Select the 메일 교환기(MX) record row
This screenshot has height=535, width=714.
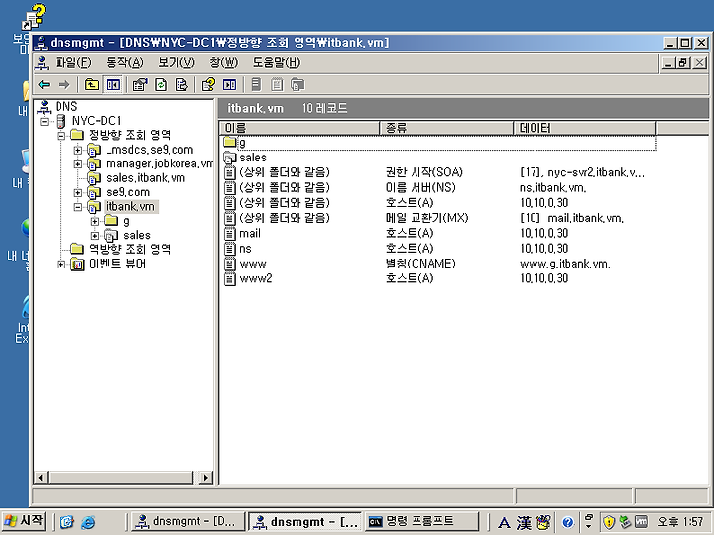point(437,218)
